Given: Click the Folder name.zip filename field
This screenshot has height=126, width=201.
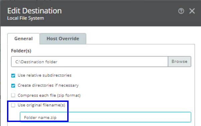Looking at the screenshot, I should tap(105, 117).
